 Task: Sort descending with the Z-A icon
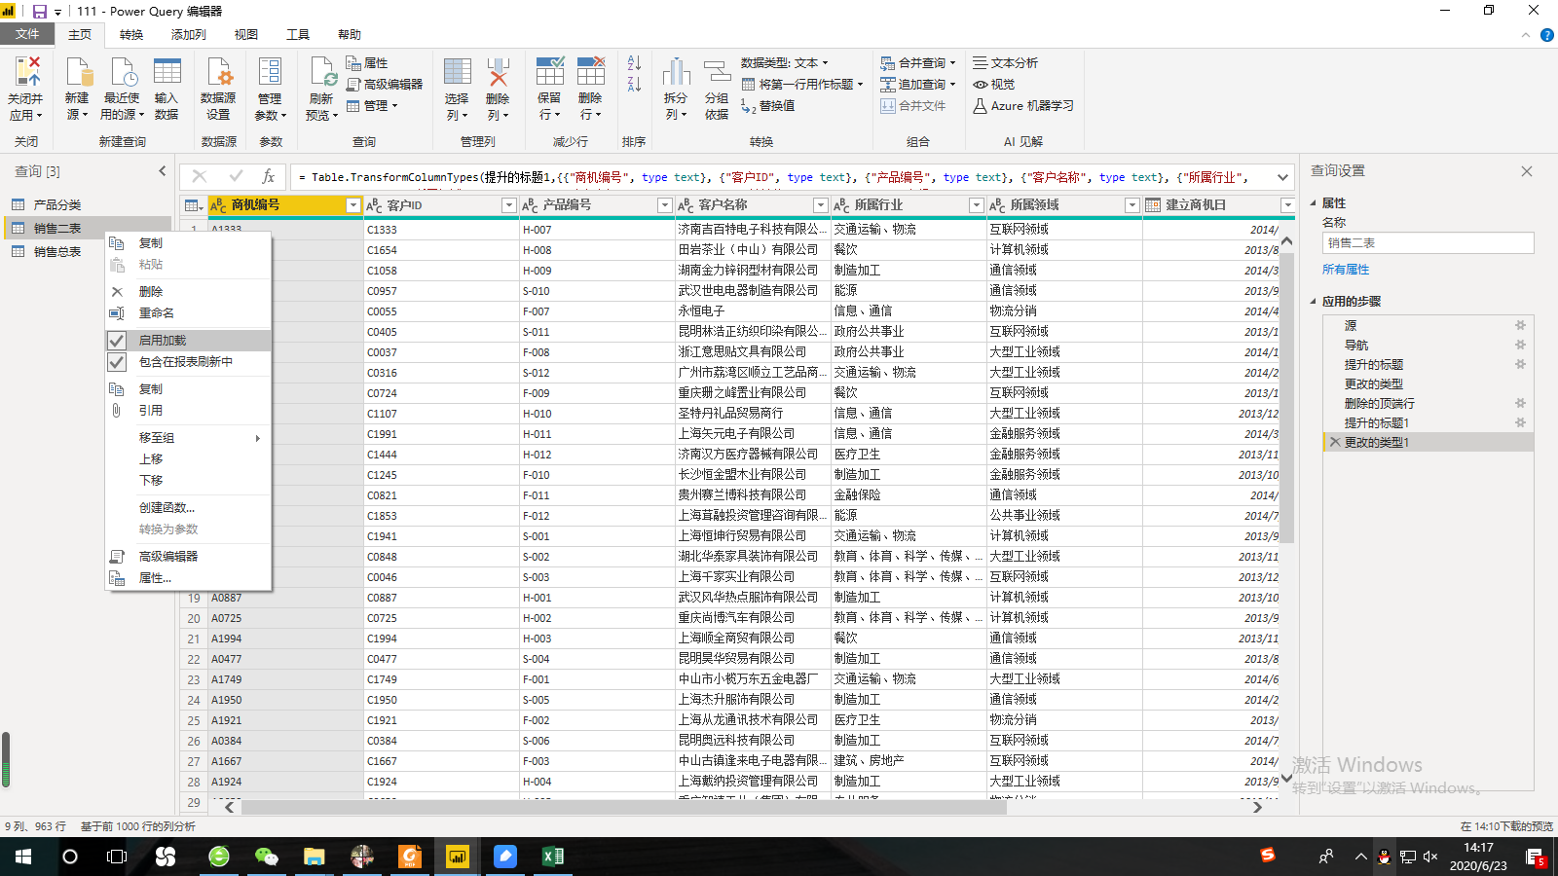point(634,85)
